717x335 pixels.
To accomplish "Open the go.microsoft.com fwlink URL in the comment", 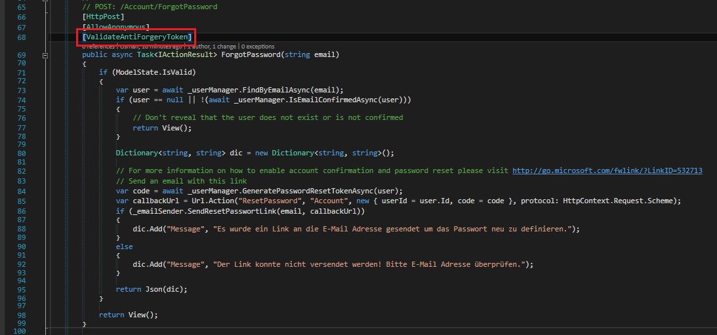I will tap(607, 171).
